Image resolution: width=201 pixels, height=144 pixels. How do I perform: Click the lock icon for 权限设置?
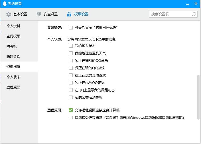tap(69, 14)
